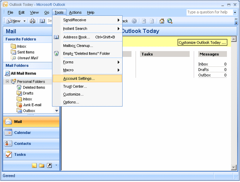Open Shortcuts icon at pane bottom
The height and width of the screenshot is (182, 240).
pos(49,165)
